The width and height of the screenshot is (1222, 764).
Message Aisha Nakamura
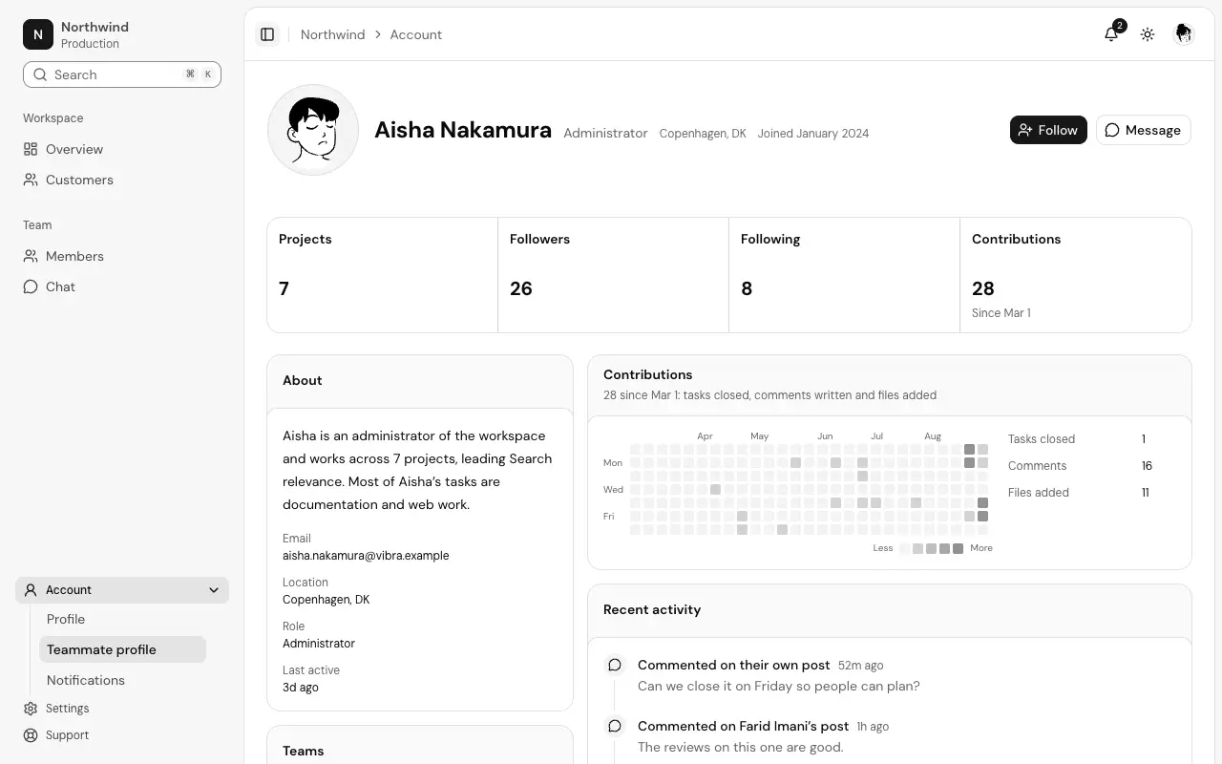click(1143, 130)
